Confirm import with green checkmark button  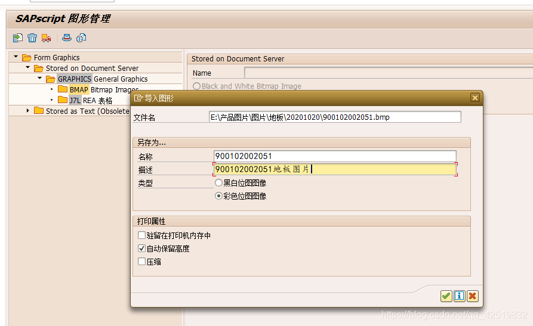446,296
